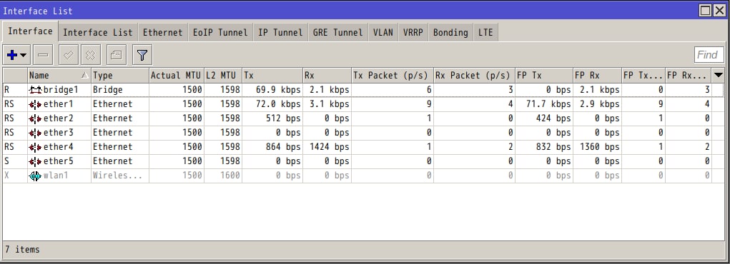Open the IP Tunnel tab
730x264 pixels.
pyautogui.click(x=280, y=33)
